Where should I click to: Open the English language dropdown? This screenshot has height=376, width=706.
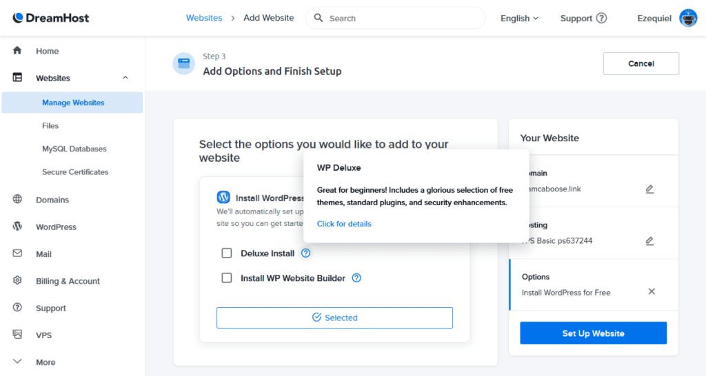pyautogui.click(x=519, y=19)
